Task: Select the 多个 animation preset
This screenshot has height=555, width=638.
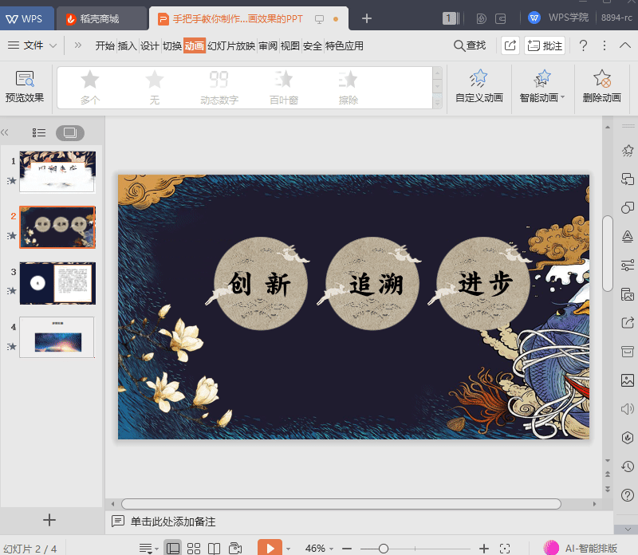Action: [90, 88]
